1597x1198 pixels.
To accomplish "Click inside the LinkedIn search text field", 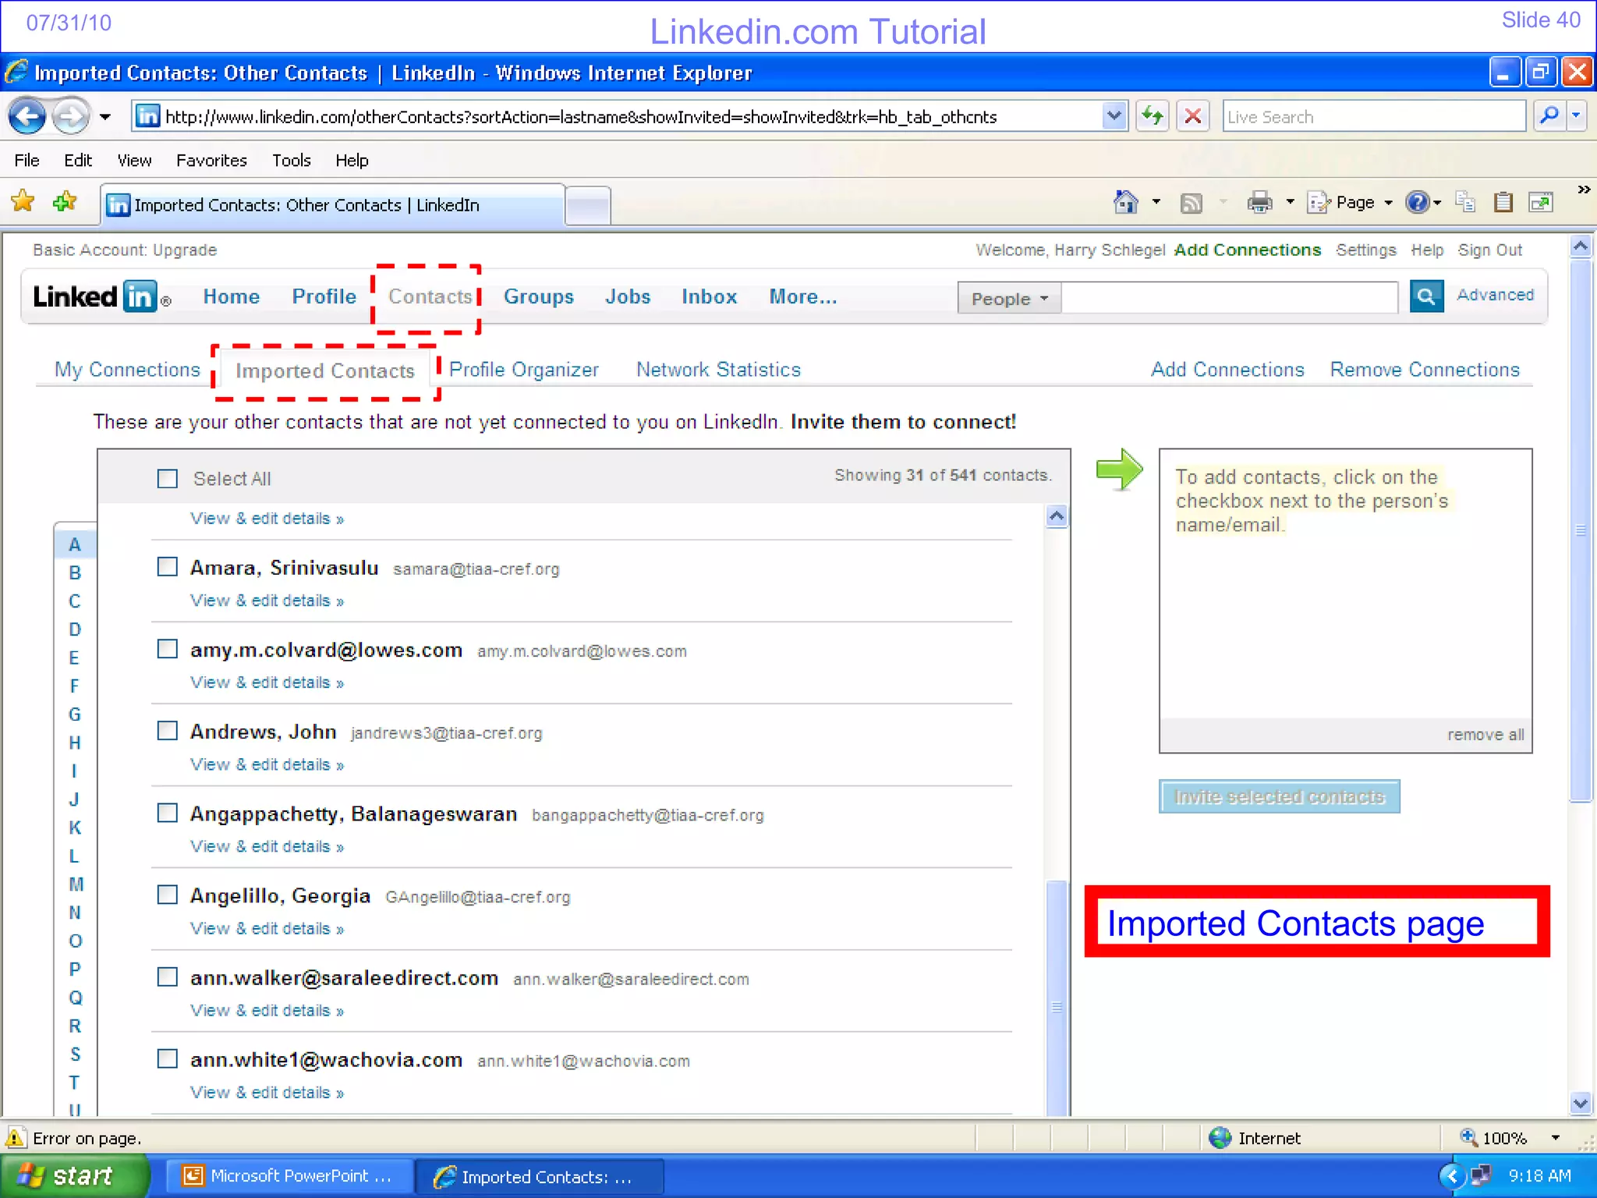I will [1230, 298].
